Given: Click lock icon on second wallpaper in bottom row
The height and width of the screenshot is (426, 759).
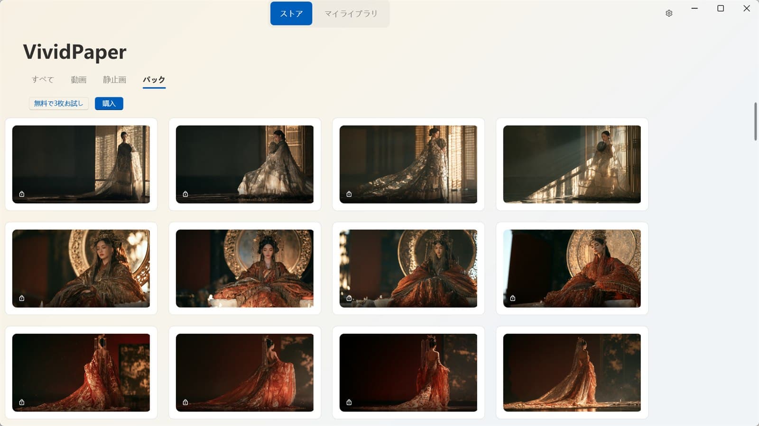Looking at the screenshot, I should [x=185, y=402].
